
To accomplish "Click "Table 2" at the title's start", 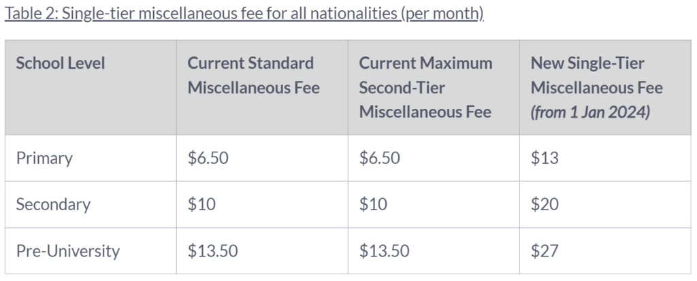I will point(29,14).
